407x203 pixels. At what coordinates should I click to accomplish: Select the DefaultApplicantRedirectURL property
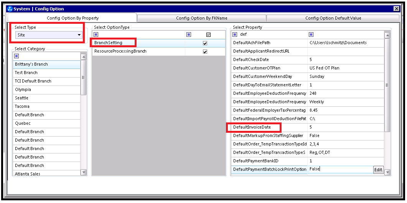[269, 51]
